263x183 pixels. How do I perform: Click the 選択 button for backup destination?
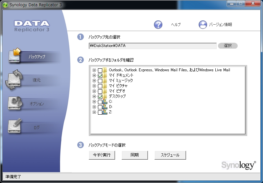[x=228, y=46]
